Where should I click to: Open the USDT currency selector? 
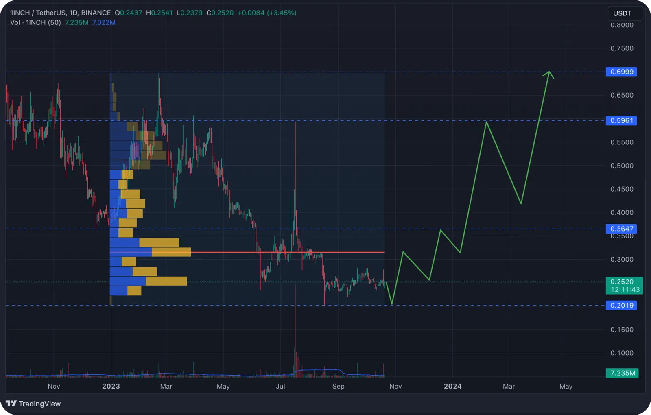point(625,13)
